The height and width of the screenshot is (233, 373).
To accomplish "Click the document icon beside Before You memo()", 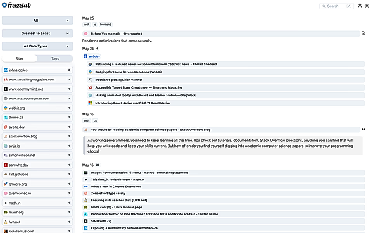I will point(364,34).
